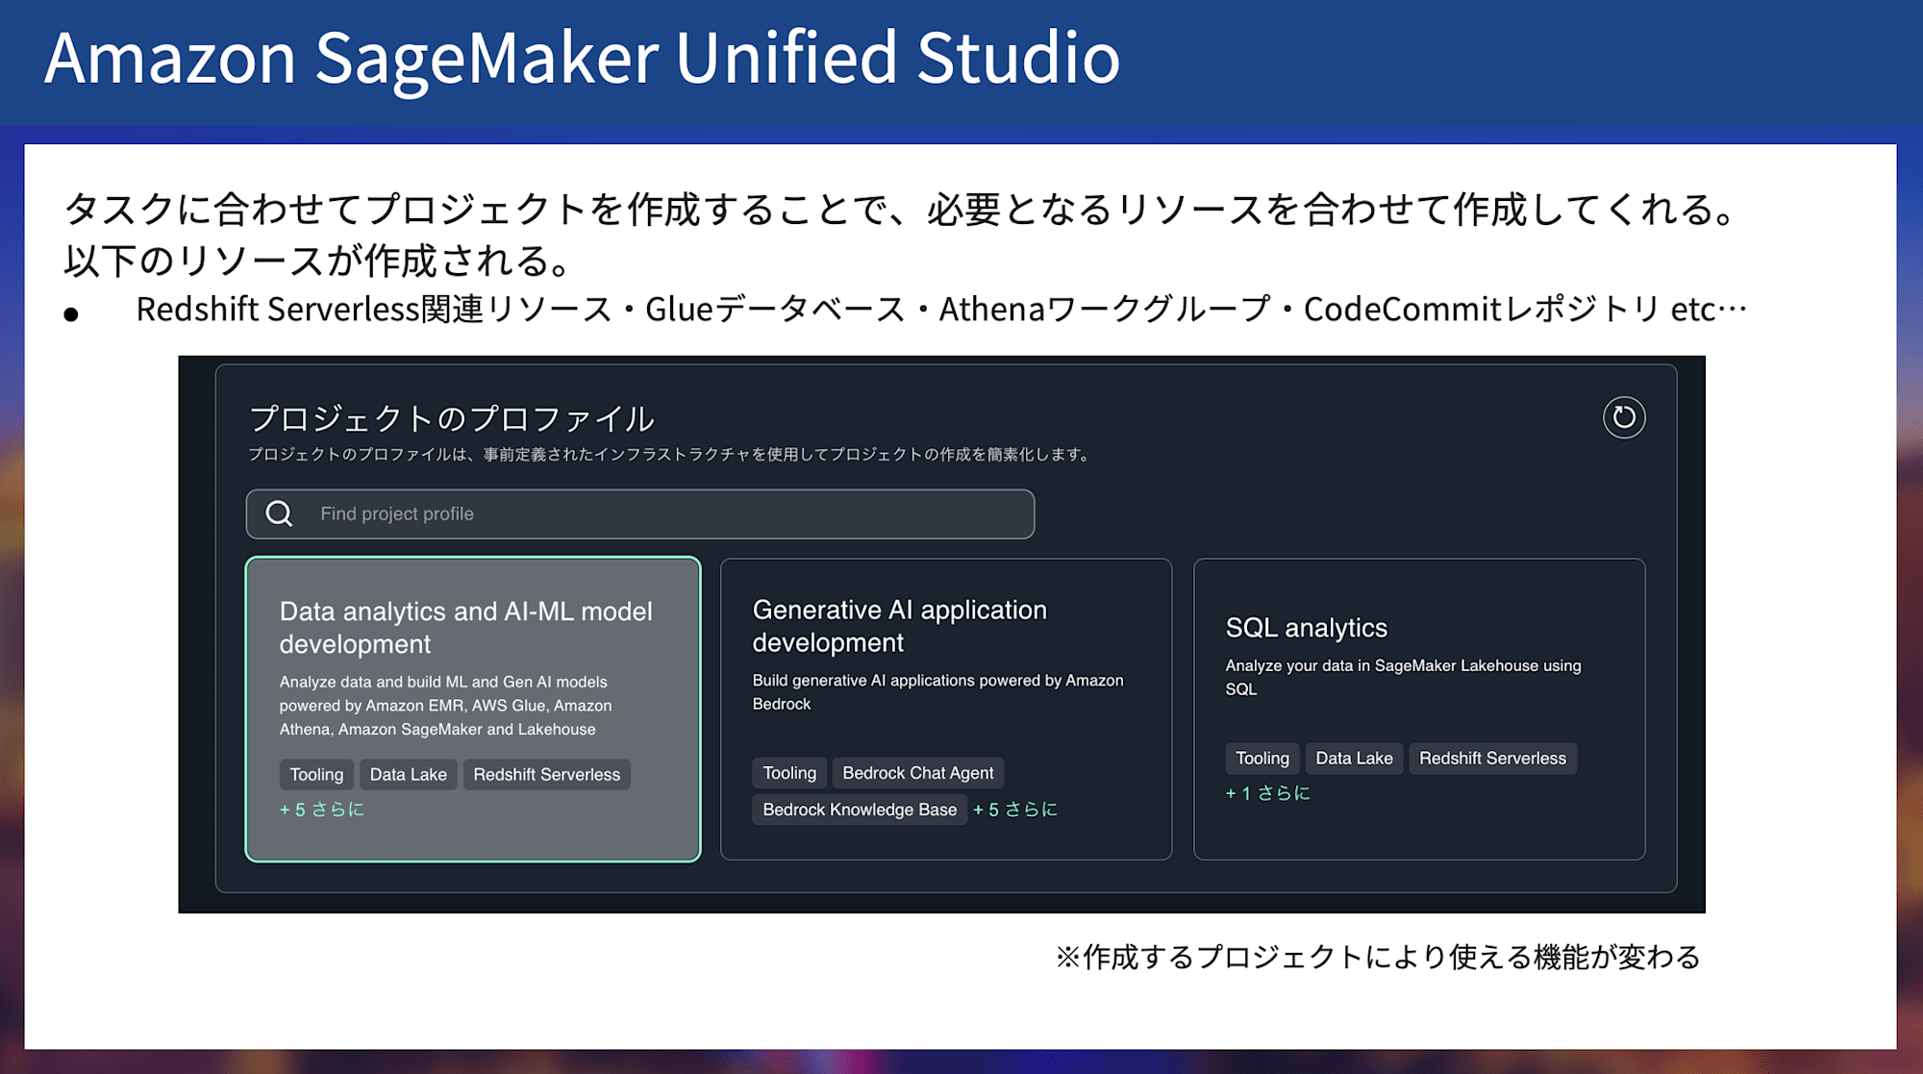1923x1074 pixels.
Task: Click the search magnifier icon
Action: pos(280,513)
